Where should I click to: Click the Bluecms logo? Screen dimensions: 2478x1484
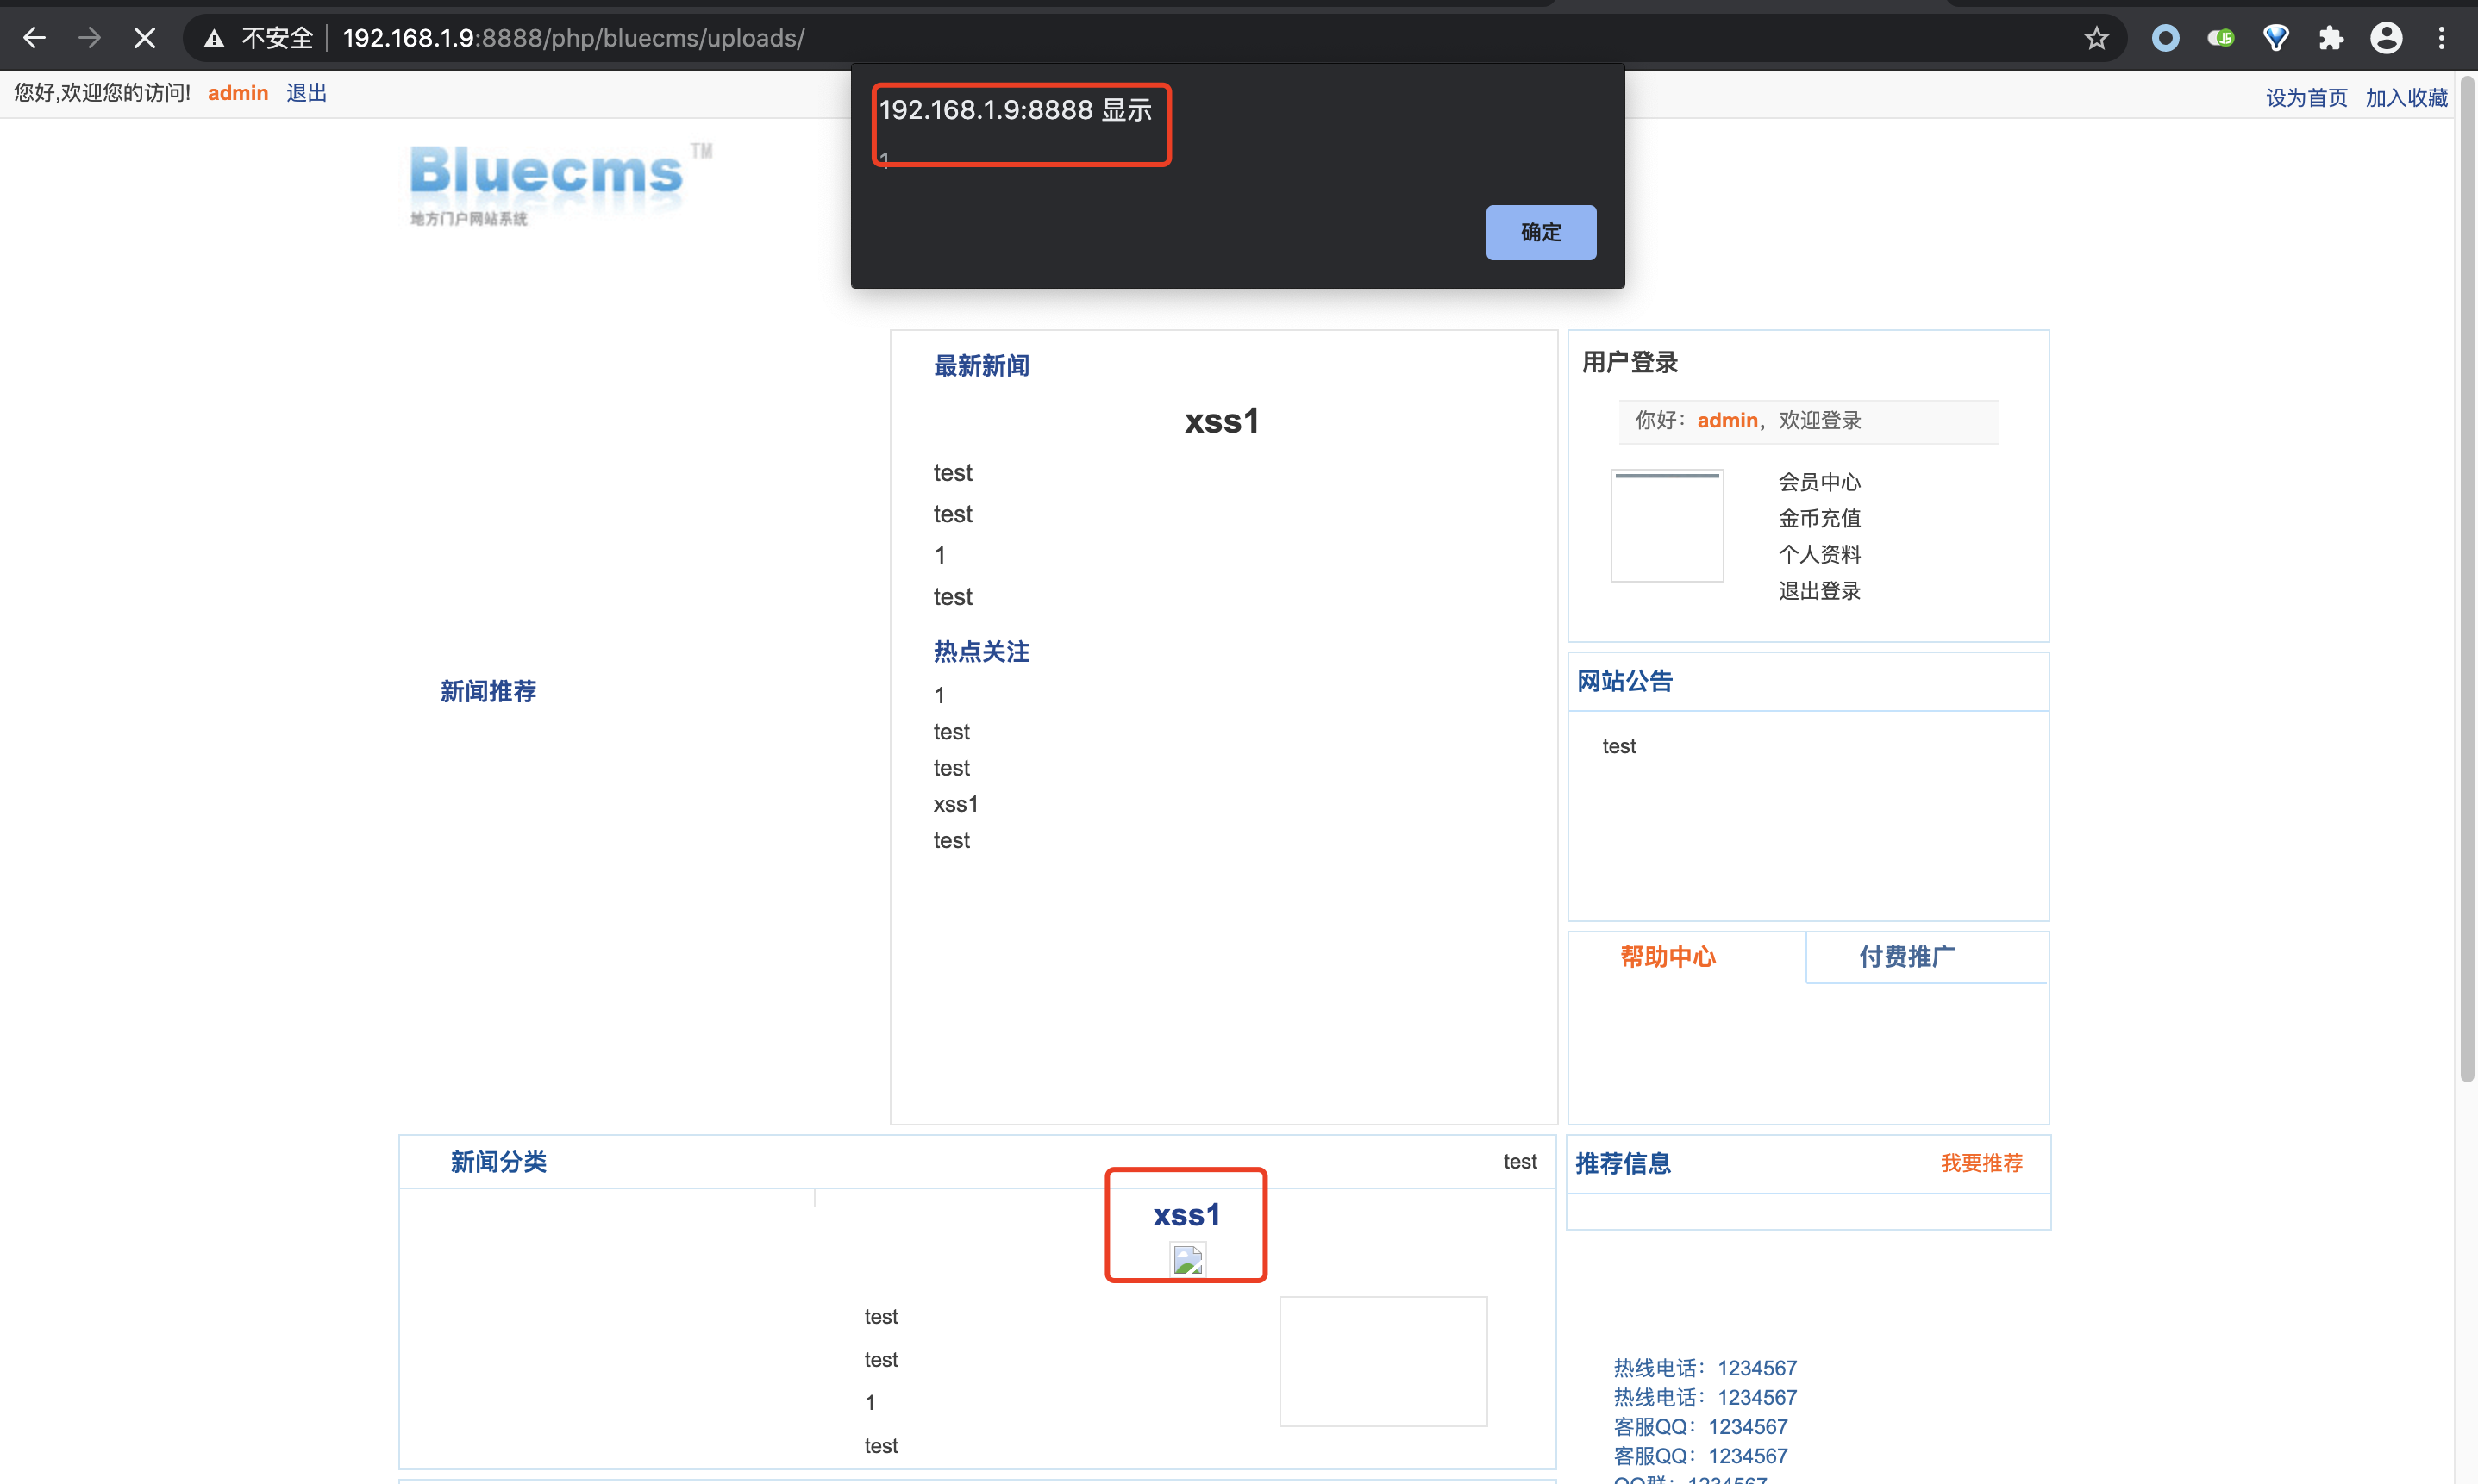(548, 180)
